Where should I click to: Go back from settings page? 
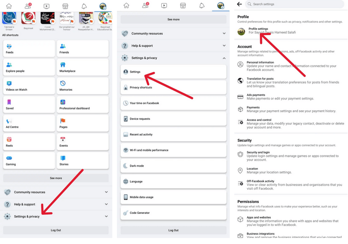pos(239,4)
